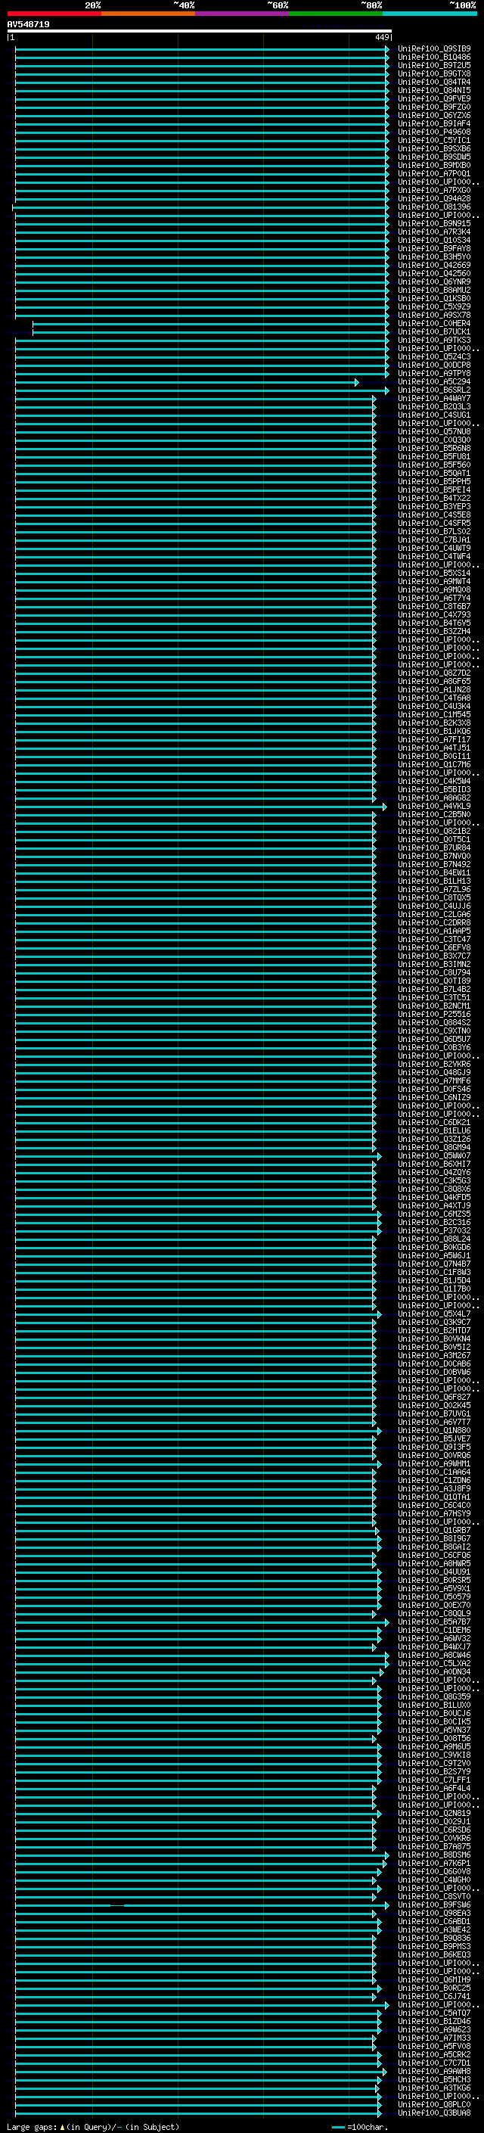Click hit label UniRef100_C7LFF1
Image resolution: width=484 pixels, height=2133 pixels.
click(434, 1780)
